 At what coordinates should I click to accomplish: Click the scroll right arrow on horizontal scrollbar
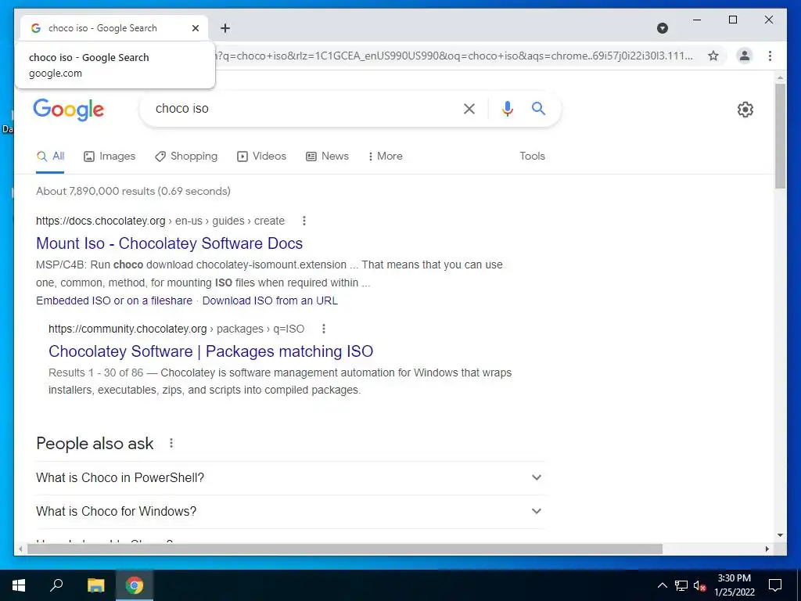[767, 549]
